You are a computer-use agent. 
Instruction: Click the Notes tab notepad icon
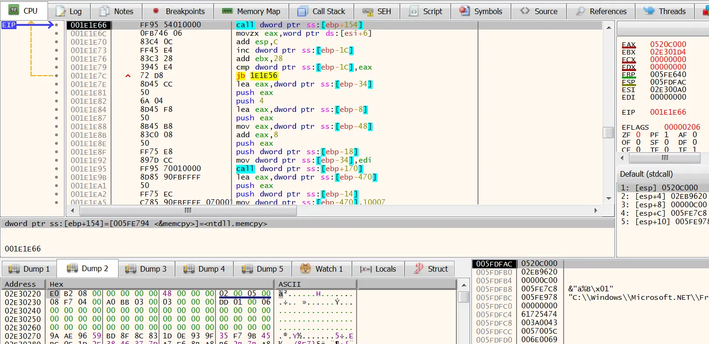(x=105, y=11)
